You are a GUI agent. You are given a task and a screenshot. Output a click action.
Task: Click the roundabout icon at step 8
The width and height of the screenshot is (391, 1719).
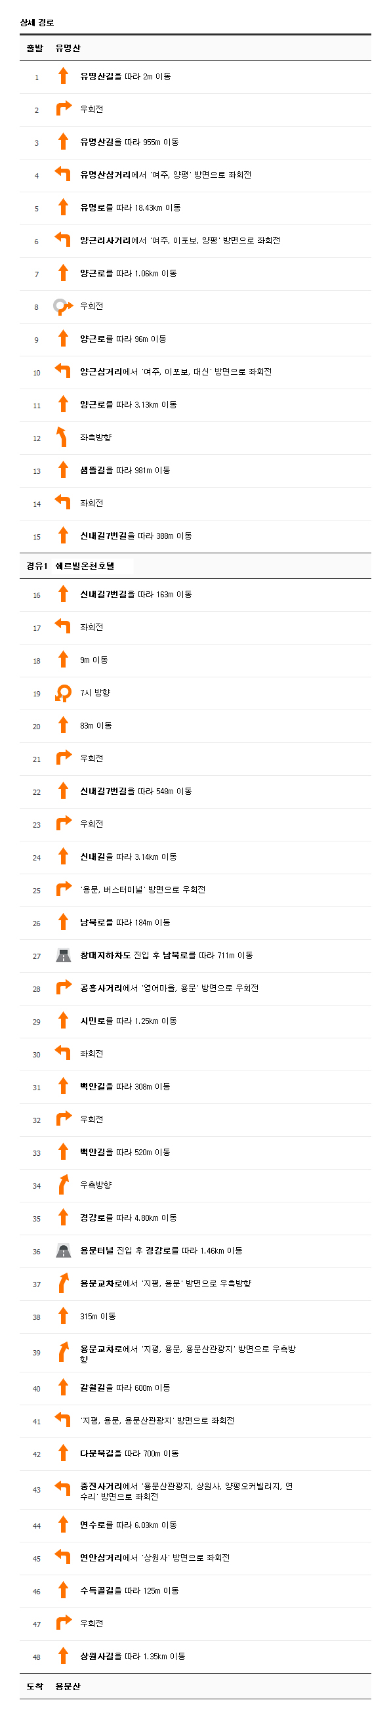click(x=63, y=307)
